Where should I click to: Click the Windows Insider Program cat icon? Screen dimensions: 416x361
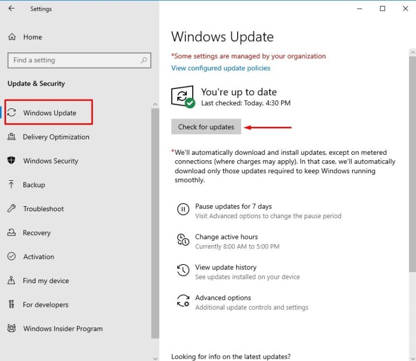(x=11, y=329)
